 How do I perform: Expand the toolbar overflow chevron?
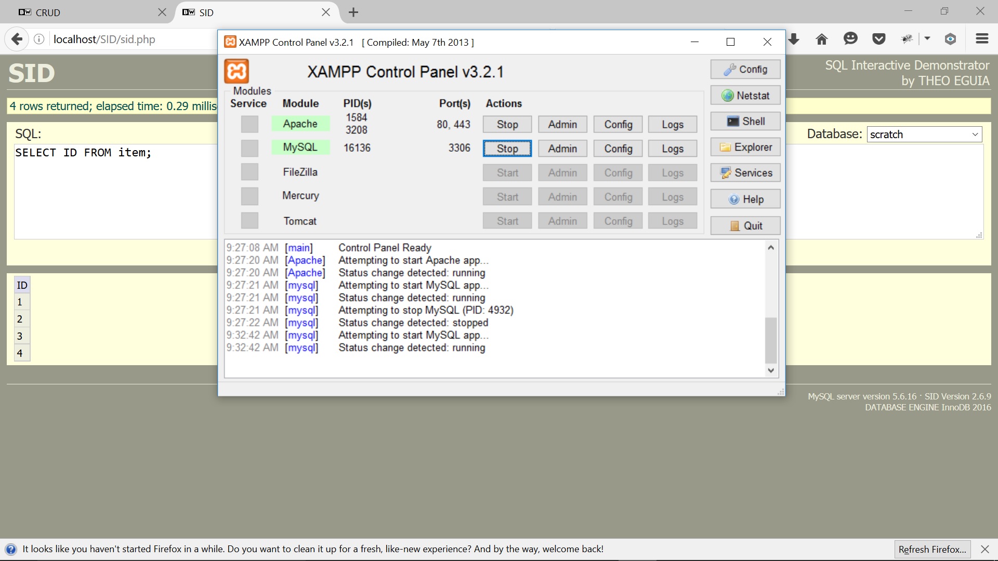coord(927,39)
